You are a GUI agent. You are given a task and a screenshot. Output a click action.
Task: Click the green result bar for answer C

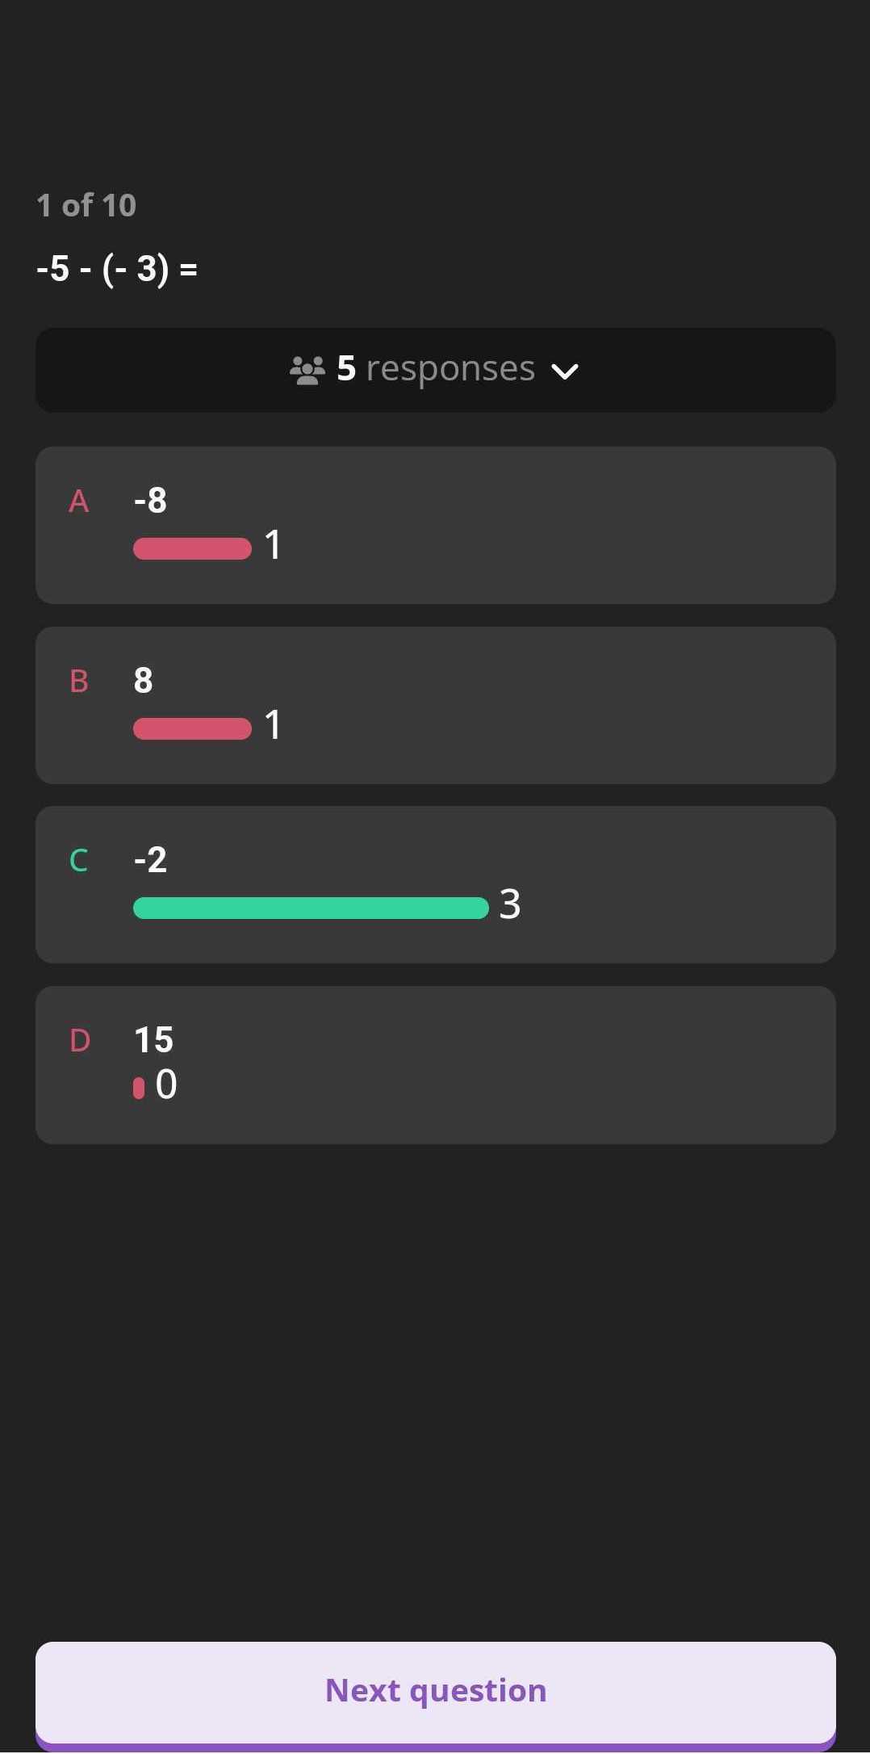[311, 908]
